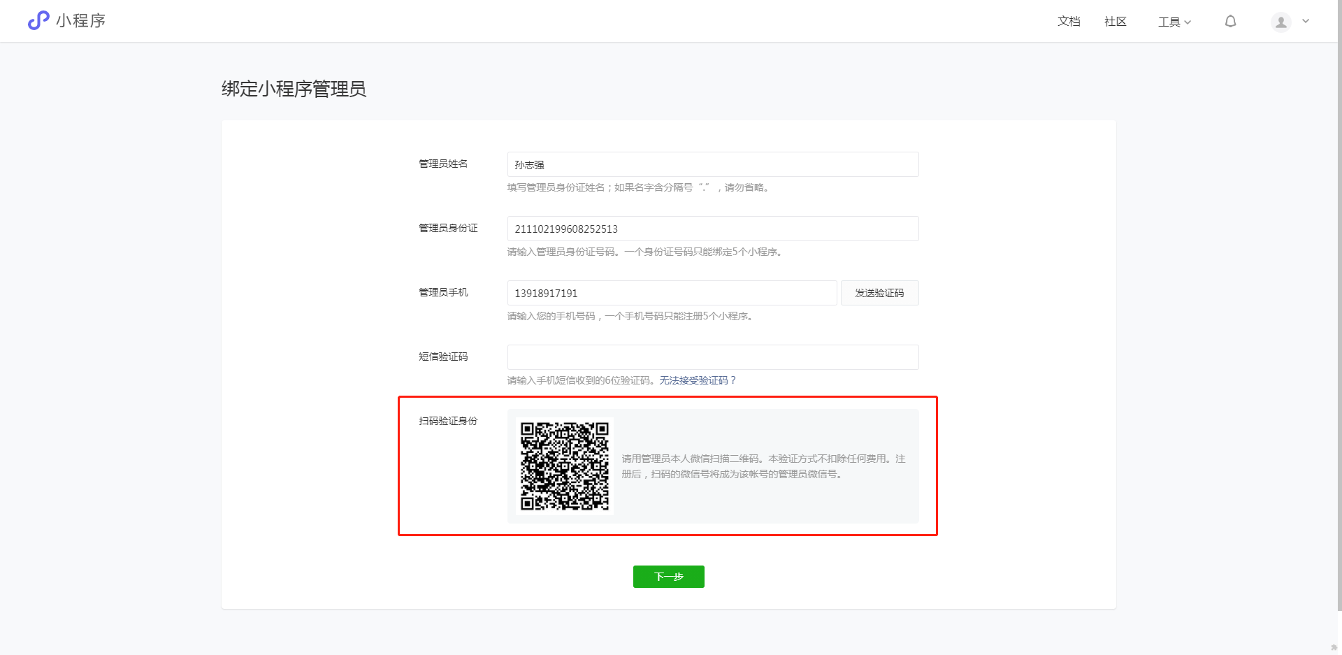1342x655 pixels.
Task: Click the 绑定小程序管理员 heading
Action: pyautogui.click(x=294, y=89)
